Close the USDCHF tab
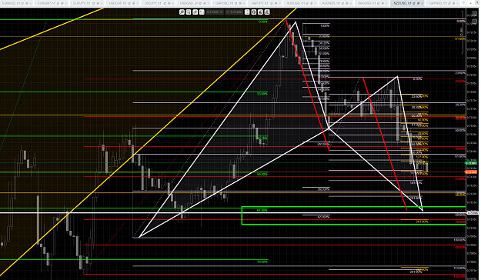Image resolution: width=481 pixels, height=280 pixels. 138,3
